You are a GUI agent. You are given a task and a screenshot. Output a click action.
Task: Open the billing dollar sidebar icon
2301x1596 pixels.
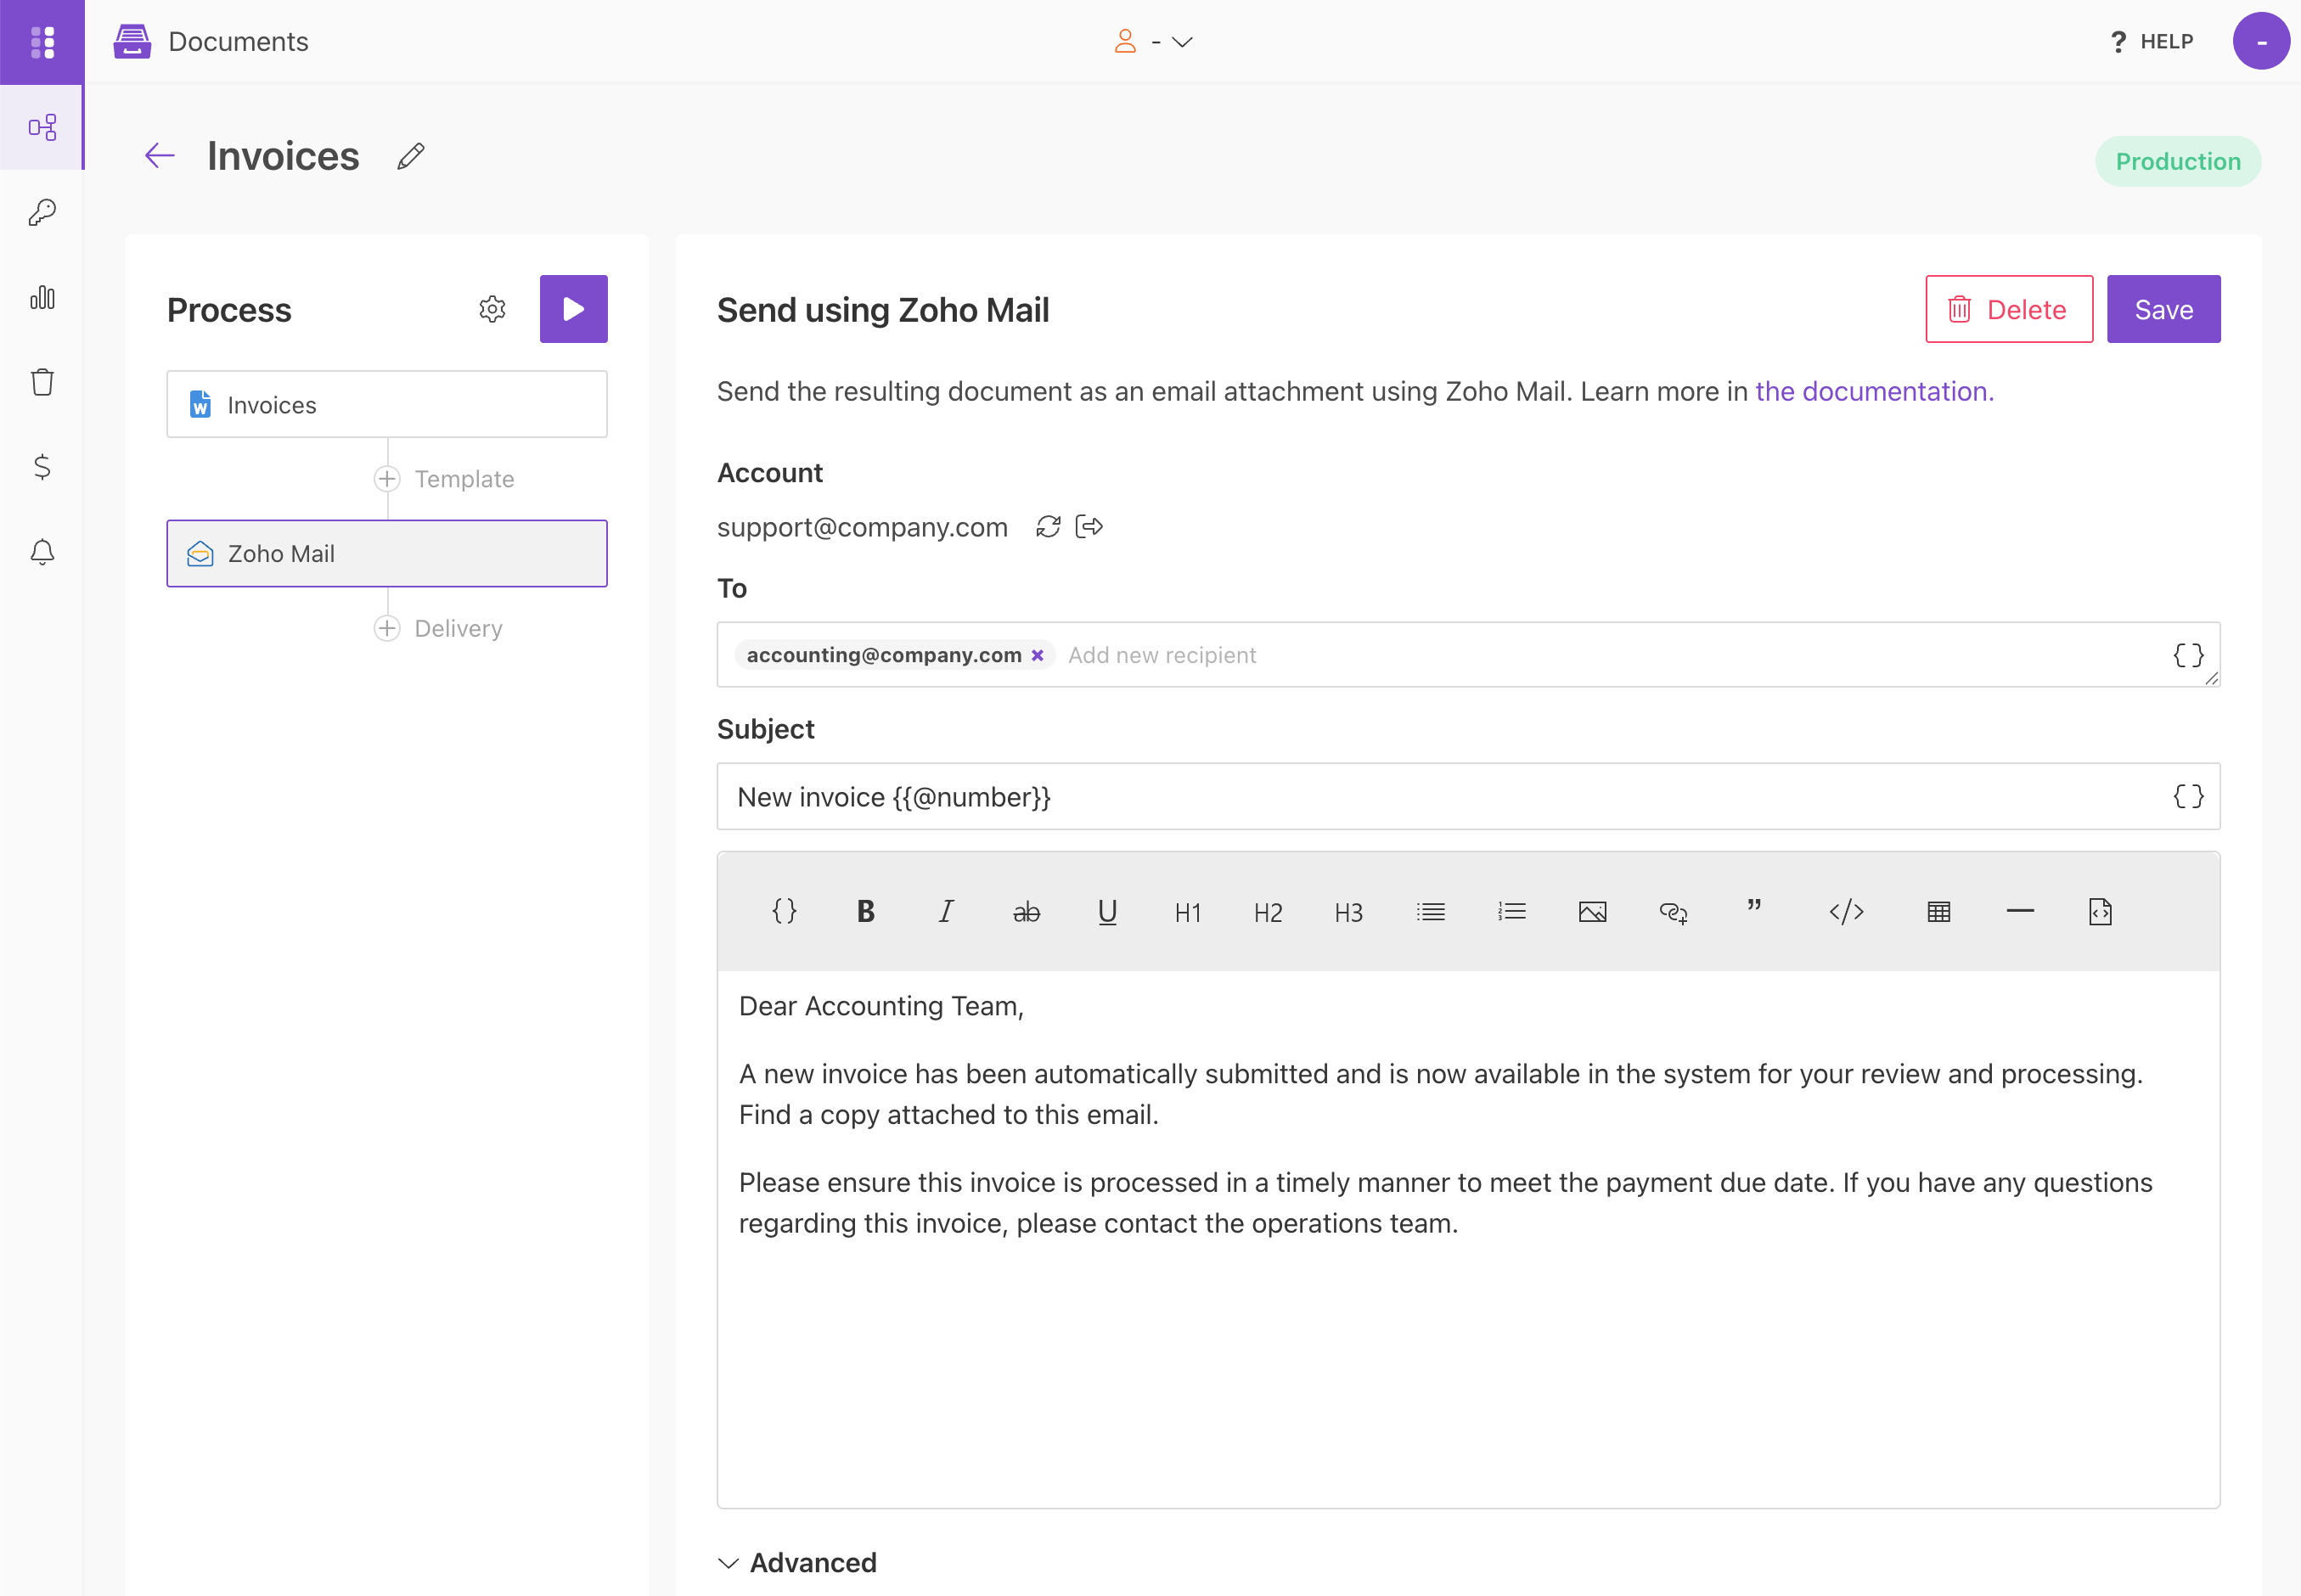42,467
